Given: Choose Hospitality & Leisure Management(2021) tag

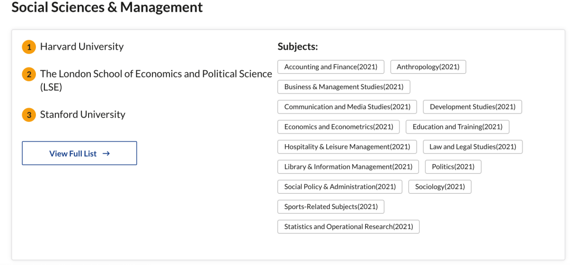Looking at the screenshot, I should 347,147.
